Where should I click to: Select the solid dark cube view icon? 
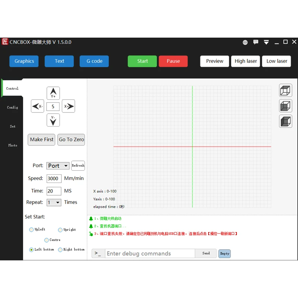tap(285, 121)
